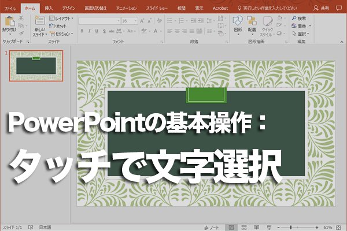Click the decrease indent level icon

[x=193, y=21]
